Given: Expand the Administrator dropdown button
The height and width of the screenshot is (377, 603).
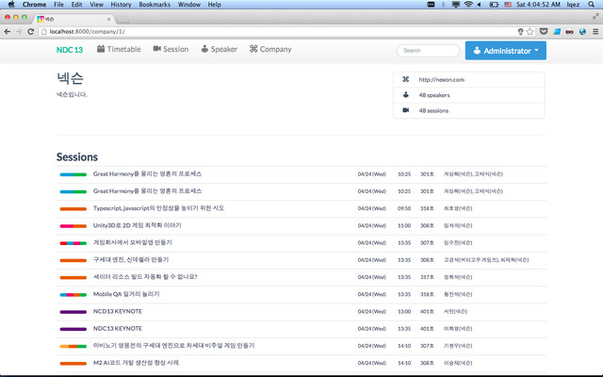Looking at the screenshot, I should click(505, 50).
